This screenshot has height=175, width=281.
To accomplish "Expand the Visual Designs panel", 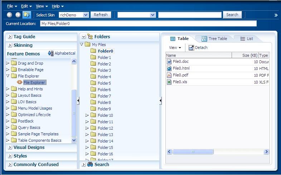I will tap(10, 147).
